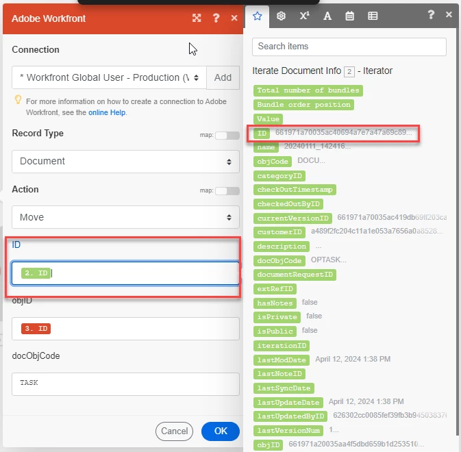Image resolution: width=461 pixels, height=452 pixels.
Task: Expand the Adobe Workfront module dialog to fullscreen
Action: 197,18
